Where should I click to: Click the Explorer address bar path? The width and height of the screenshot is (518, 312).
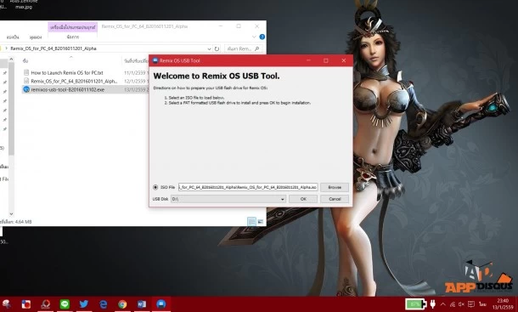coord(53,48)
